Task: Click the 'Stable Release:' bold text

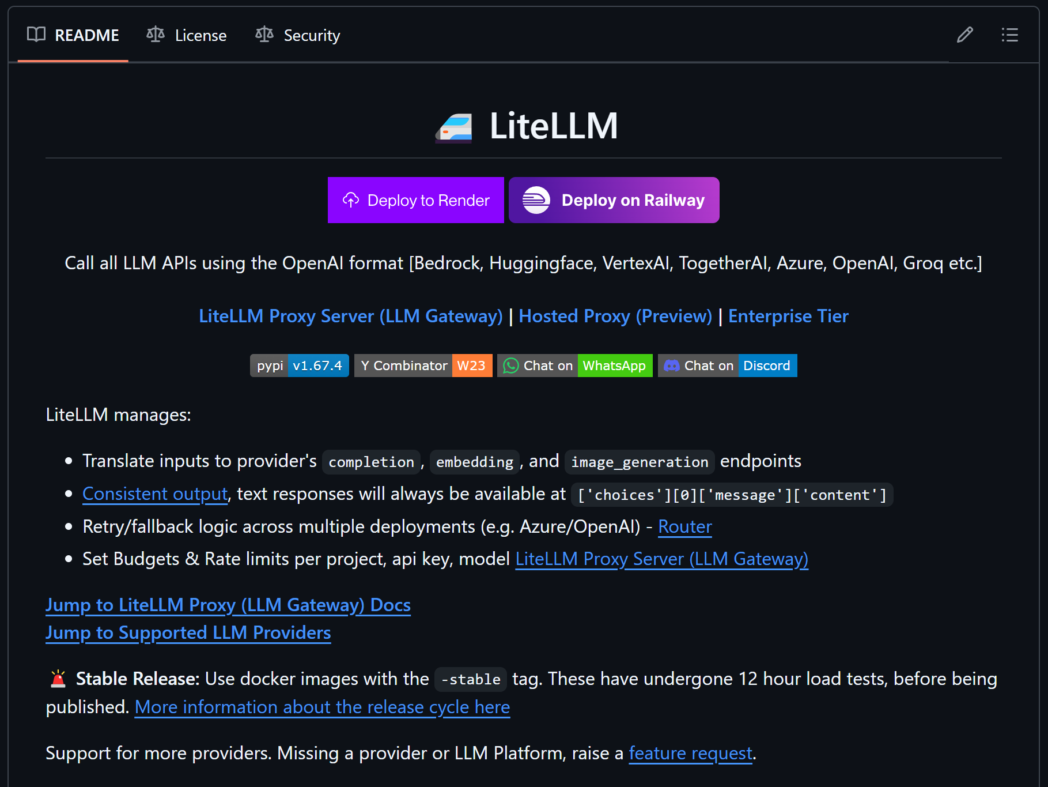Action: tap(138, 679)
